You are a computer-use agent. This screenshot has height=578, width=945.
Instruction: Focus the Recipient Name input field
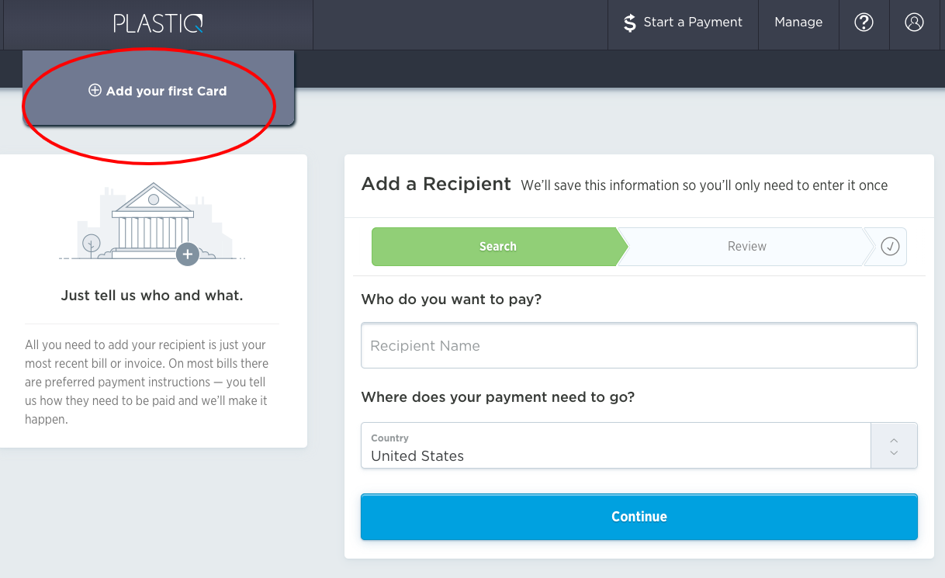point(639,345)
